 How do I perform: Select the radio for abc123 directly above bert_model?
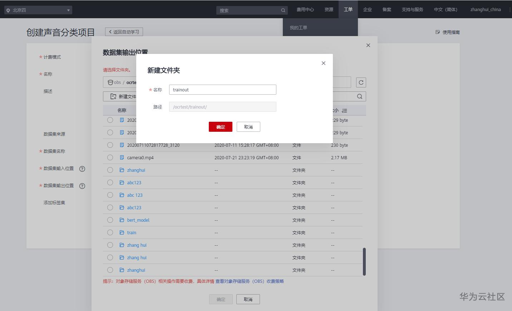pyautogui.click(x=110, y=207)
